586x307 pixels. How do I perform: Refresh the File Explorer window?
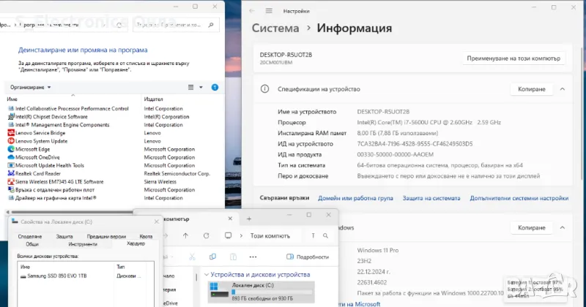click(x=205, y=235)
